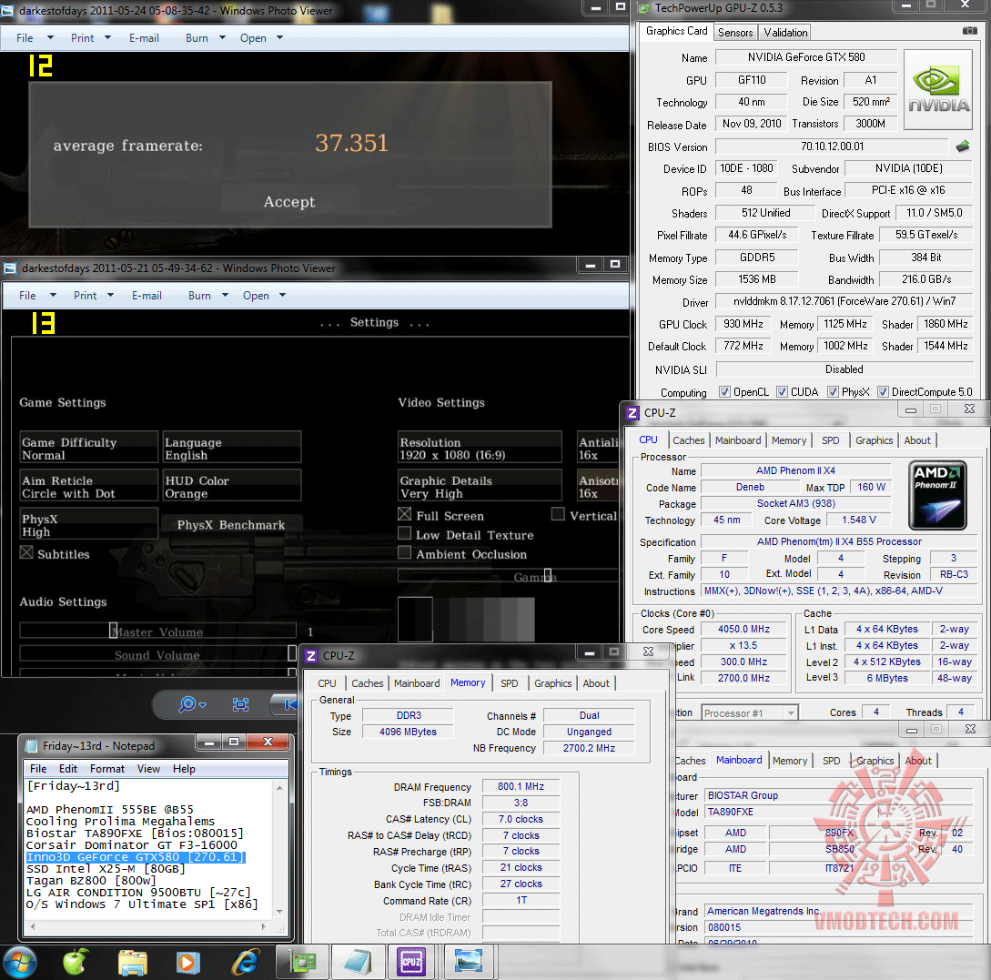Click the Sound Volume slider bar
Image resolution: width=991 pixels, height=980 pixels.
[158, 654]
